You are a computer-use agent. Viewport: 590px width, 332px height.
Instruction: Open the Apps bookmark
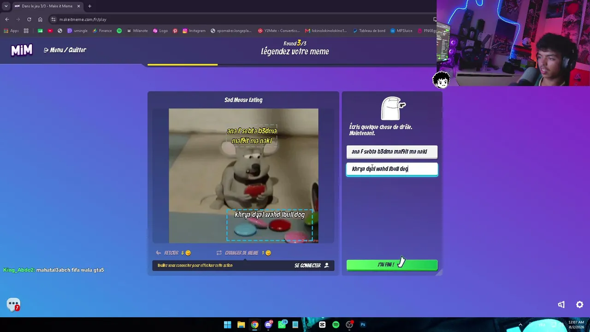11,31
